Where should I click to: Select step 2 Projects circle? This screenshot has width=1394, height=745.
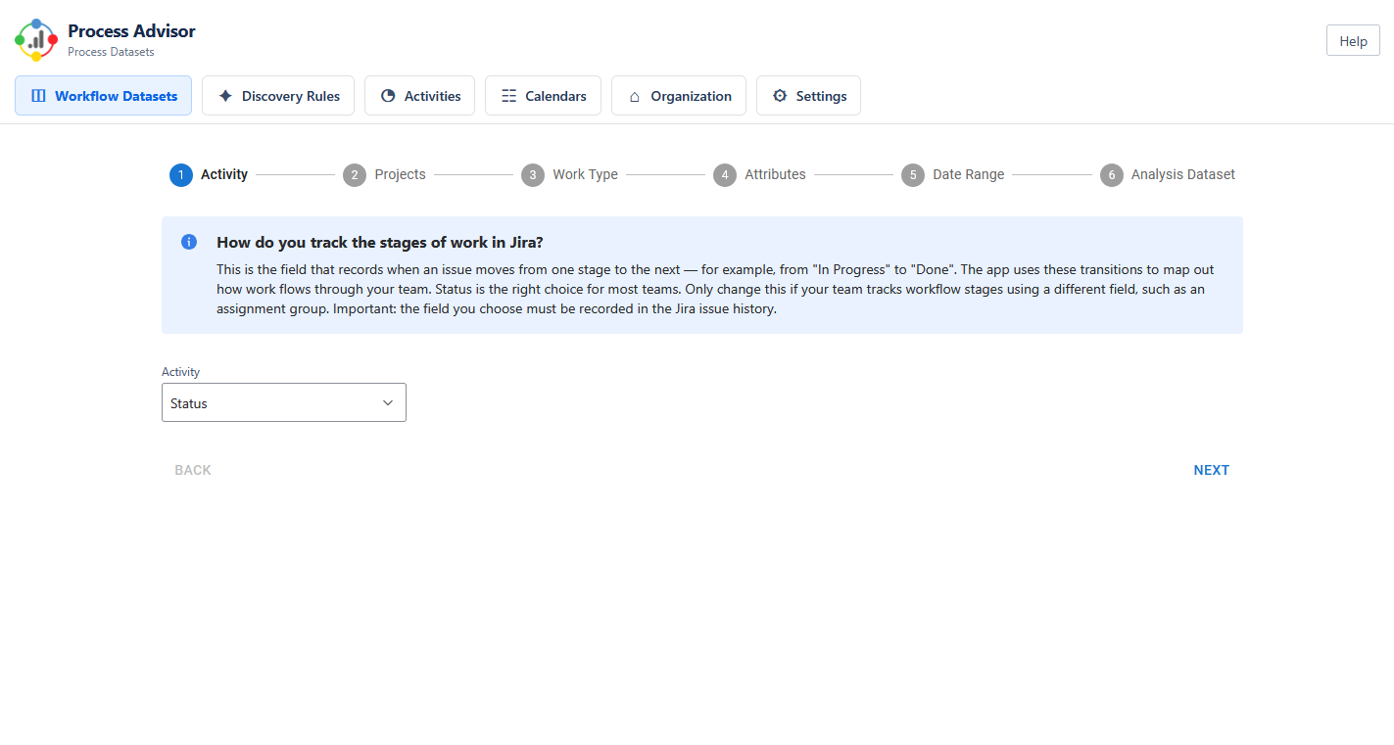coord(355,175)
